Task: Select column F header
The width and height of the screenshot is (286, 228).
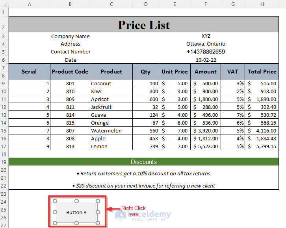Action: (206, 4)
